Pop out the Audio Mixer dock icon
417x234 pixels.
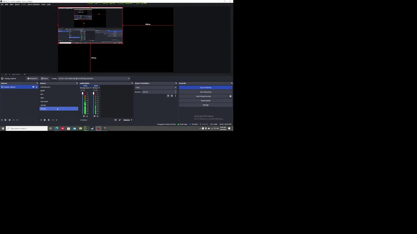click(132, 83)
